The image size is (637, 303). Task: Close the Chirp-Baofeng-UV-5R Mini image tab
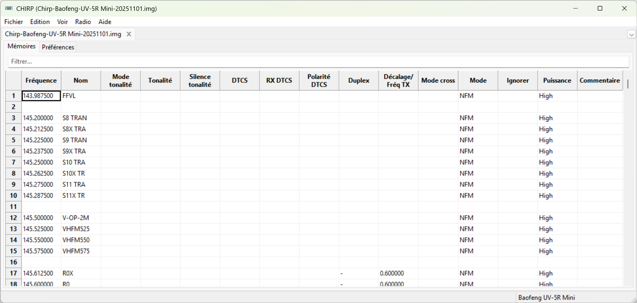pos(129,34)
